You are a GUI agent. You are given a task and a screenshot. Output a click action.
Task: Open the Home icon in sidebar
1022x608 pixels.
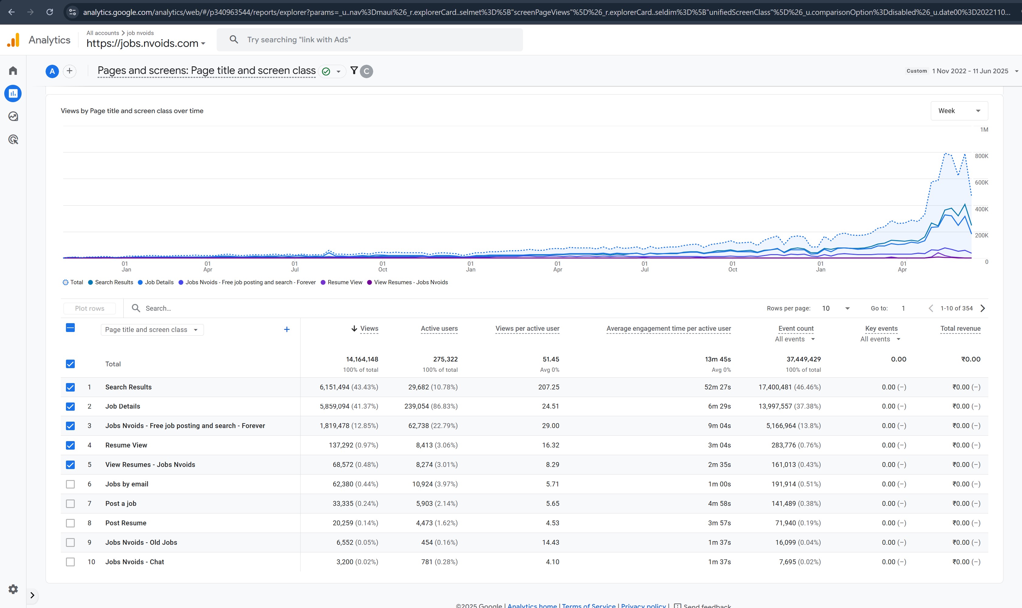[x=13, y=71]
